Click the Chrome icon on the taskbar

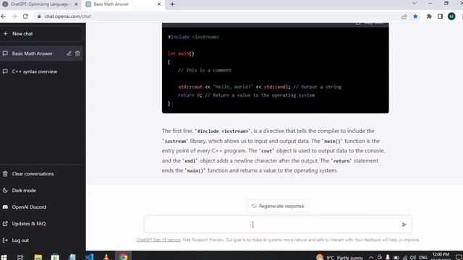tap(124, 257)
